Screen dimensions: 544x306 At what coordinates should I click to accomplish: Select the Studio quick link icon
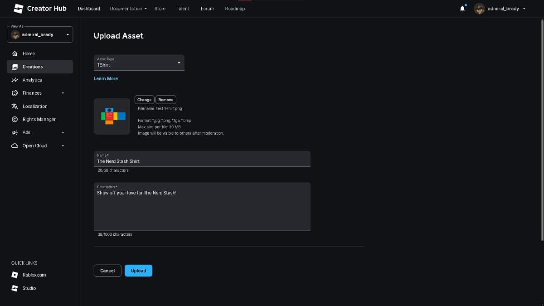[15, 288]
